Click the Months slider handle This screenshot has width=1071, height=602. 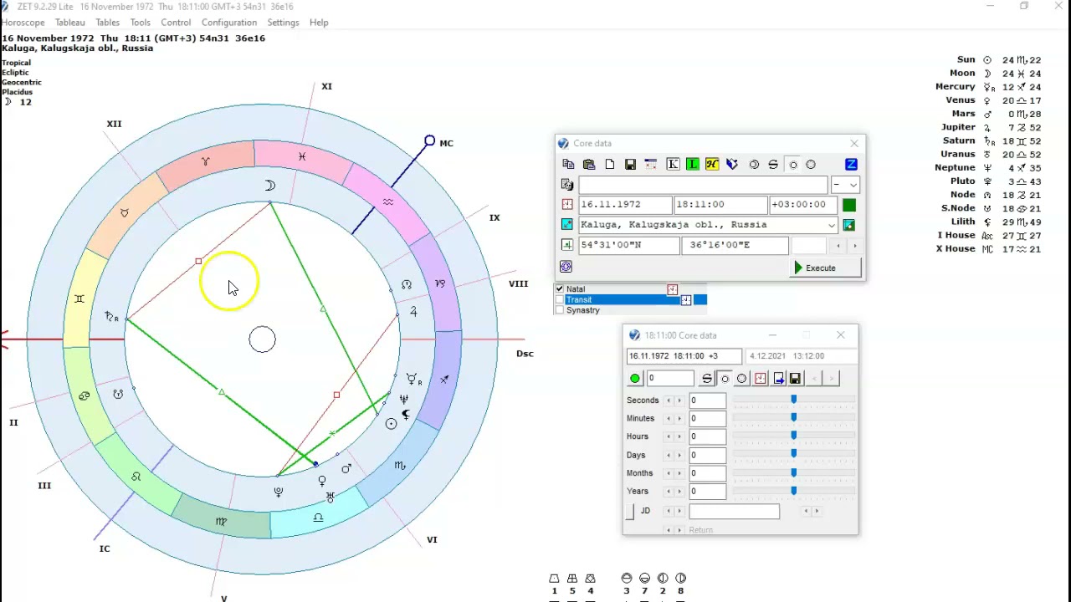tap(794, 473)
